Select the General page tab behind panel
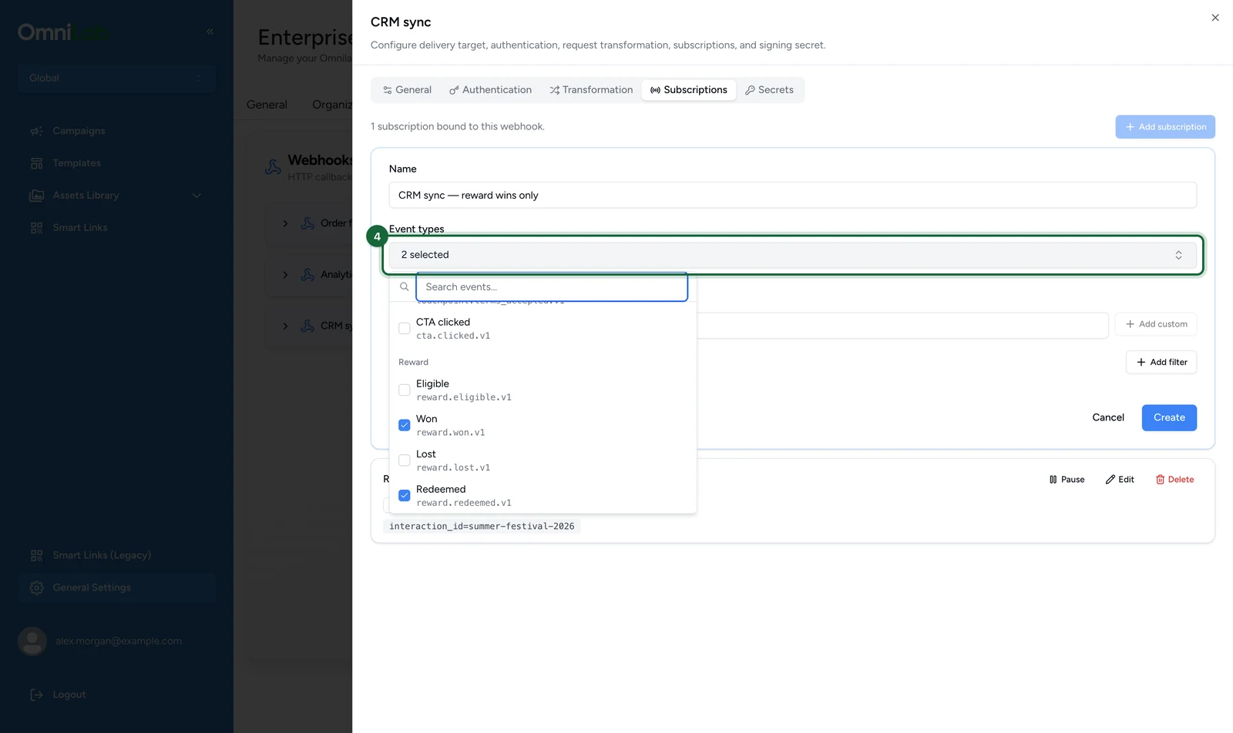Viewport: 1233px width, 733px height. coord(267,105)
